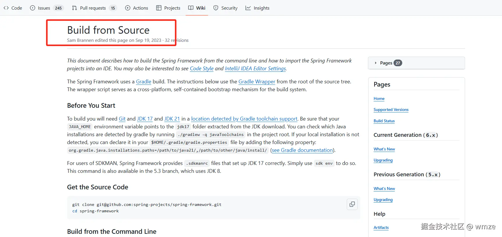The image size is (502, 237).
Task: Click Build from the Command Line heading
Action: pyautogui.click(x=112, y=231)
